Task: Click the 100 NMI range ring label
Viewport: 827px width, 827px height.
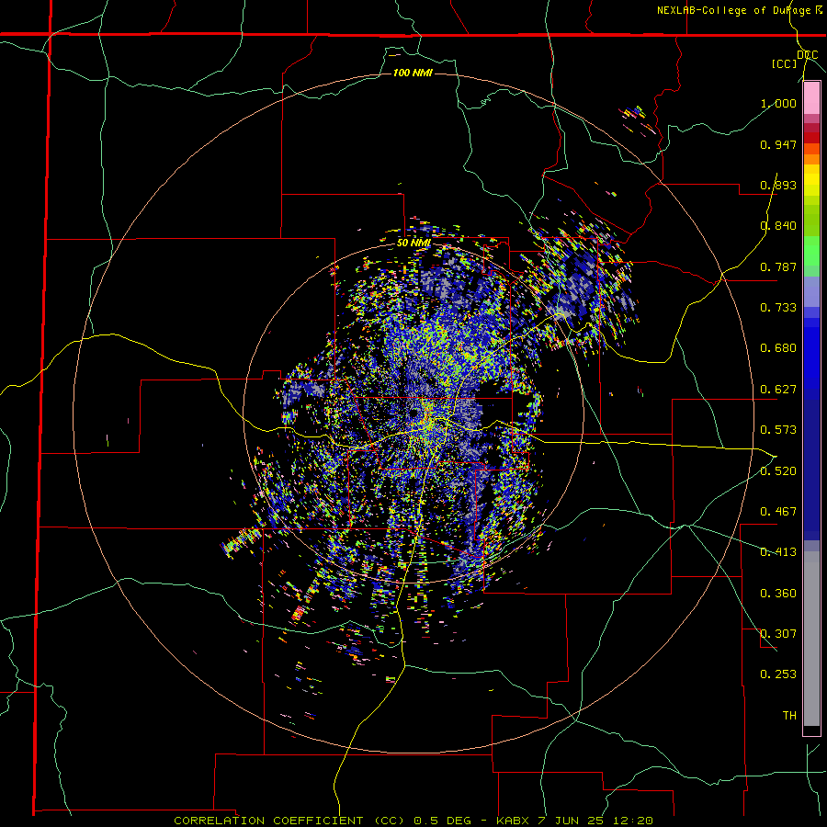Action: (413, 73)
